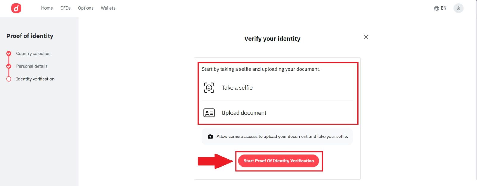Open the Options page from navigation
The image size is (477, 186).
pos(86,8)
